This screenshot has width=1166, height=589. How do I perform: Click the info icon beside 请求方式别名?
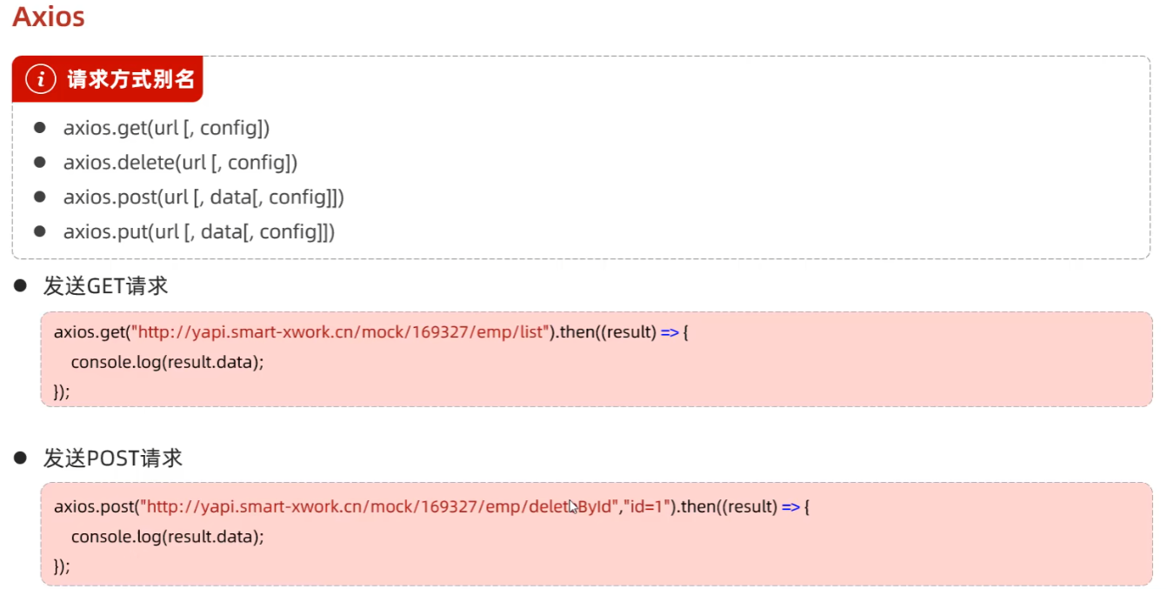[40, 79]
